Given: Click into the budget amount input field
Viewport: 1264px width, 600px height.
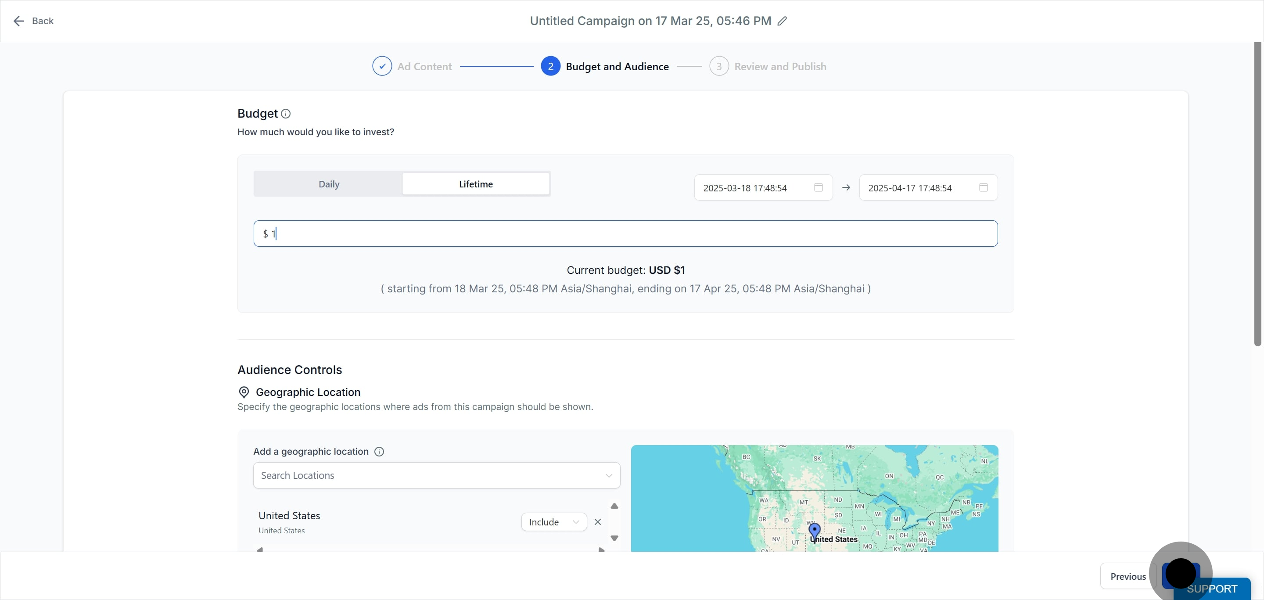Looking at the screenshot, I should point(625,234).
